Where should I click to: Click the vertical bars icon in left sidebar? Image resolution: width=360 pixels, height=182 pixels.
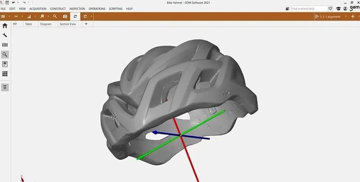pyautogui.click(x=5, y=45)
